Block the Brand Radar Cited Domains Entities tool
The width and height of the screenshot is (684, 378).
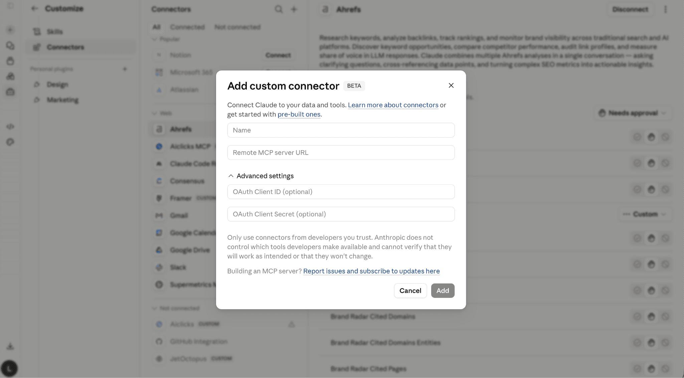click(665, 343)
